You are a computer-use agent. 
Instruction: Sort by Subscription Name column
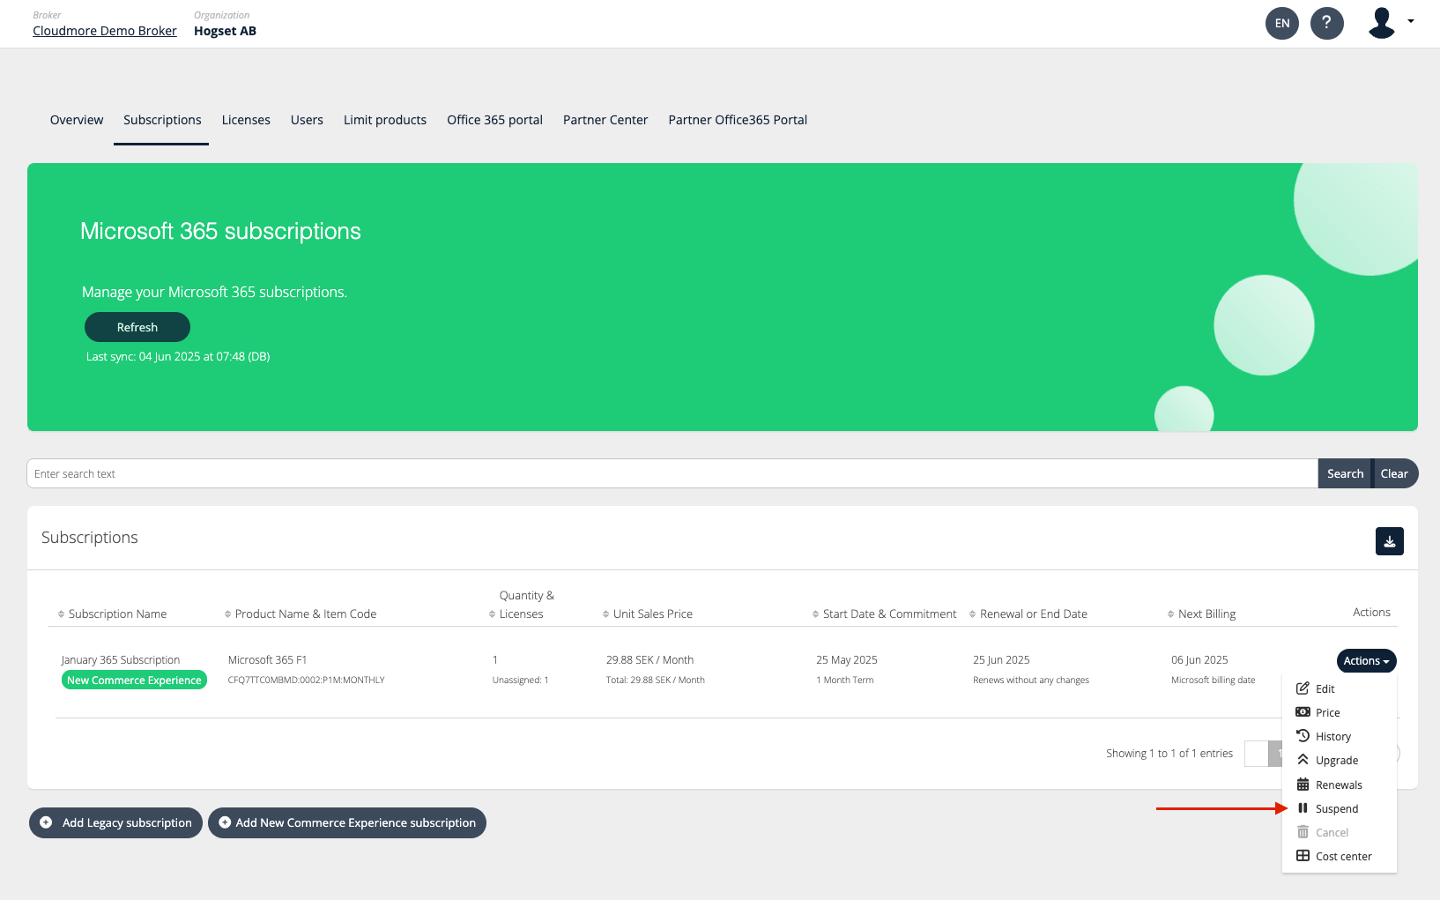tap(117, 614)
